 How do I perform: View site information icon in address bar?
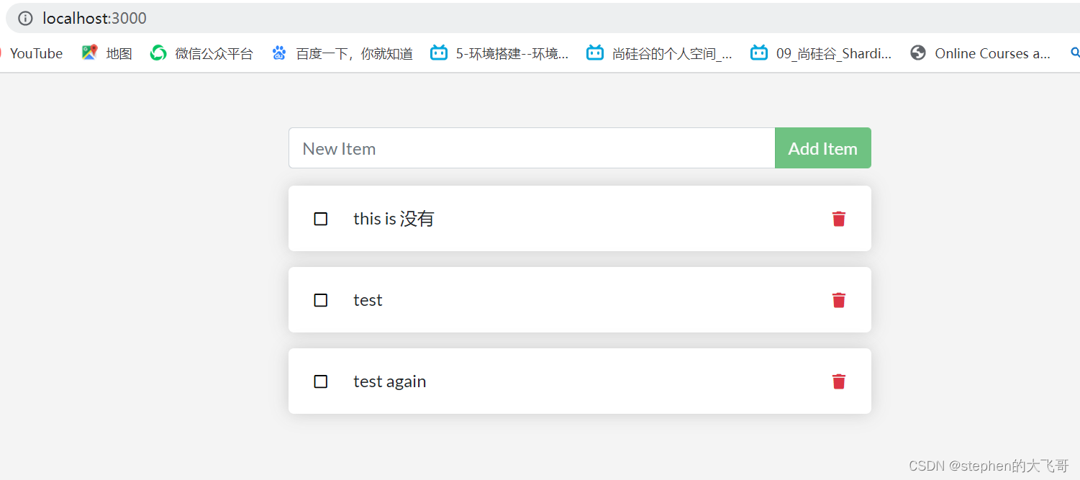(x=25, y=19)
